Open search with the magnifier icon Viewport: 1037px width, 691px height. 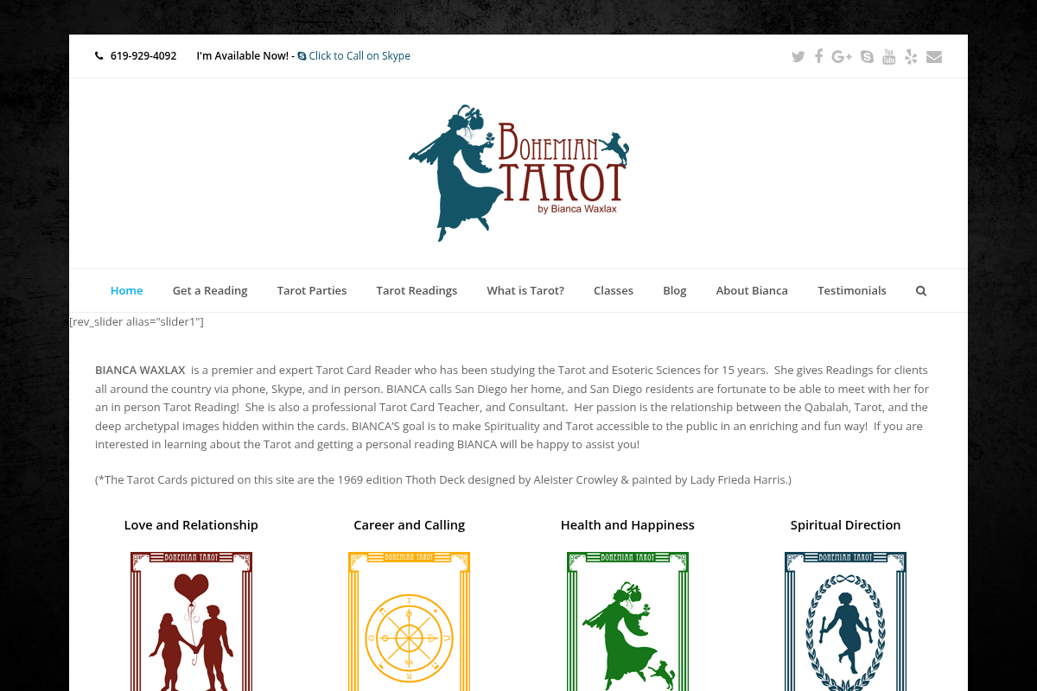coord(921,291)
